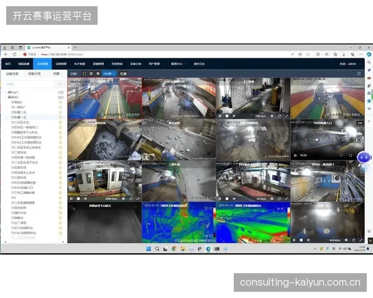Open settings gear on the 63 kb/s feed

click(x=272, y=199)
